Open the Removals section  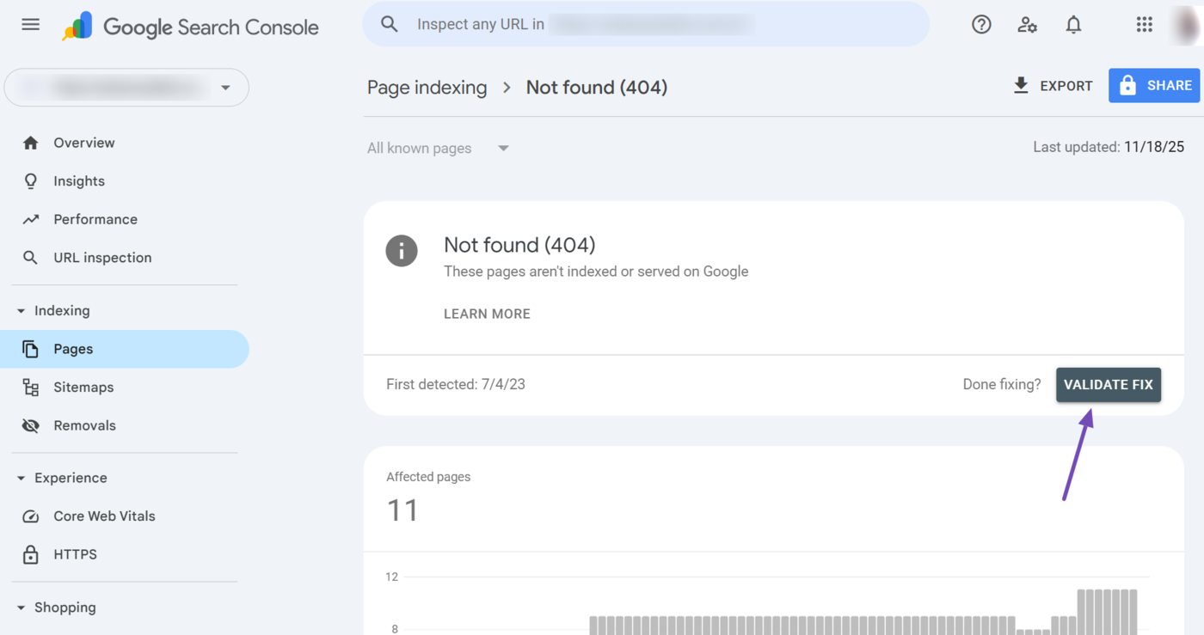click(x=84, y=424)
